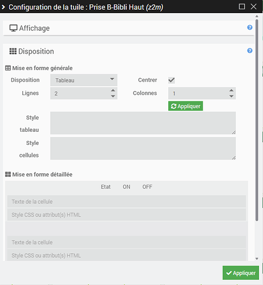Open the Disposition section help icon
Image resolution: width=263 pixels, height=285 pixels.
coord(250,51)
